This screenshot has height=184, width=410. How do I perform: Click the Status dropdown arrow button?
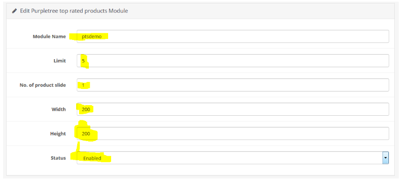[x=386, y=158]
